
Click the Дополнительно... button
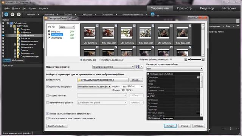[57, 126]
